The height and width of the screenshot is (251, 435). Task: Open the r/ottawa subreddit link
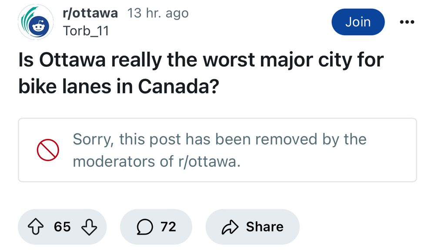pos(90,13)
